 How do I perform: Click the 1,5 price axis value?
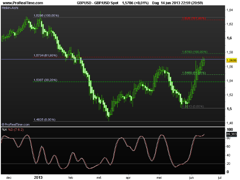click(229, 109)
